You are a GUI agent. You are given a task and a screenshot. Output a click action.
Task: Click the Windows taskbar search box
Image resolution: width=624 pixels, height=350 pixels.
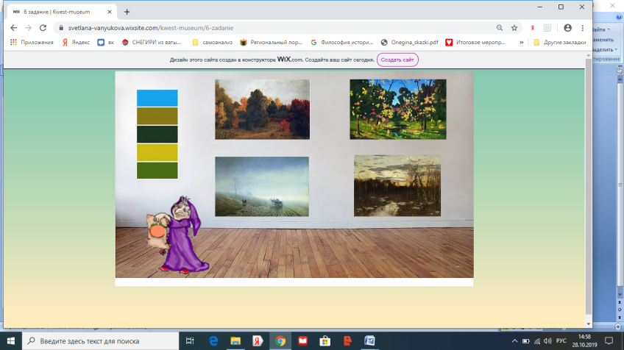coord(100,341)
